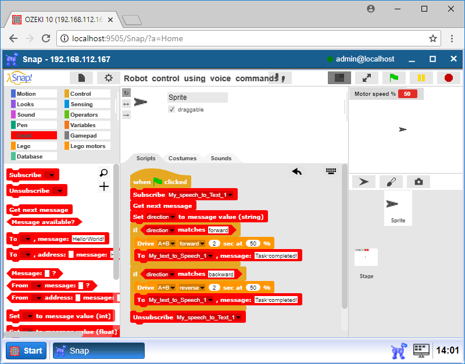Viewport: 465px width, 364px height.
Task: Toggle the draggable checkbox
Action: click(171, 109)
